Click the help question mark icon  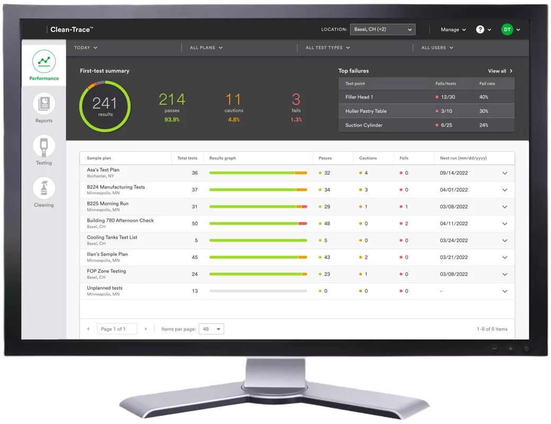click(x=480, y=30)
